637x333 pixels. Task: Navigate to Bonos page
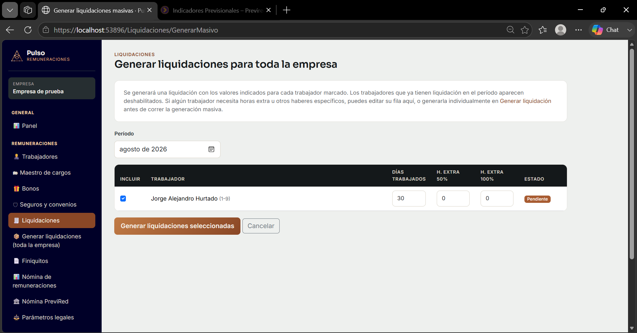[52, 189]
